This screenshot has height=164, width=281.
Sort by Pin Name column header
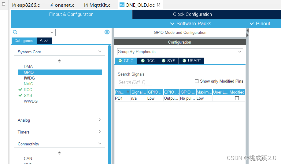tap(123, 92)
